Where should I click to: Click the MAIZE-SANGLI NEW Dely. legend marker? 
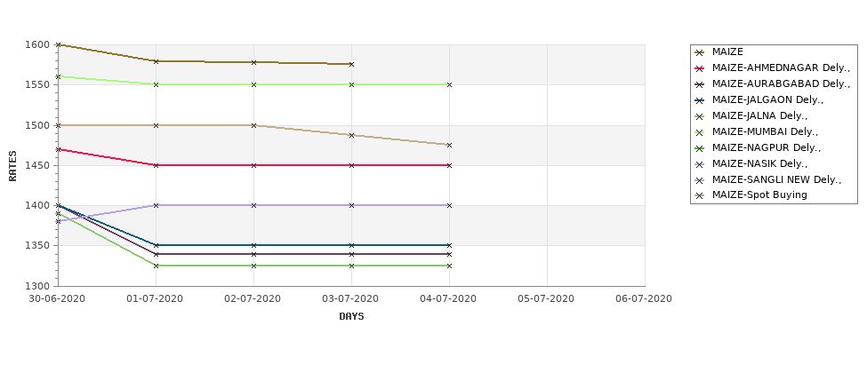(x=700, y=180)
